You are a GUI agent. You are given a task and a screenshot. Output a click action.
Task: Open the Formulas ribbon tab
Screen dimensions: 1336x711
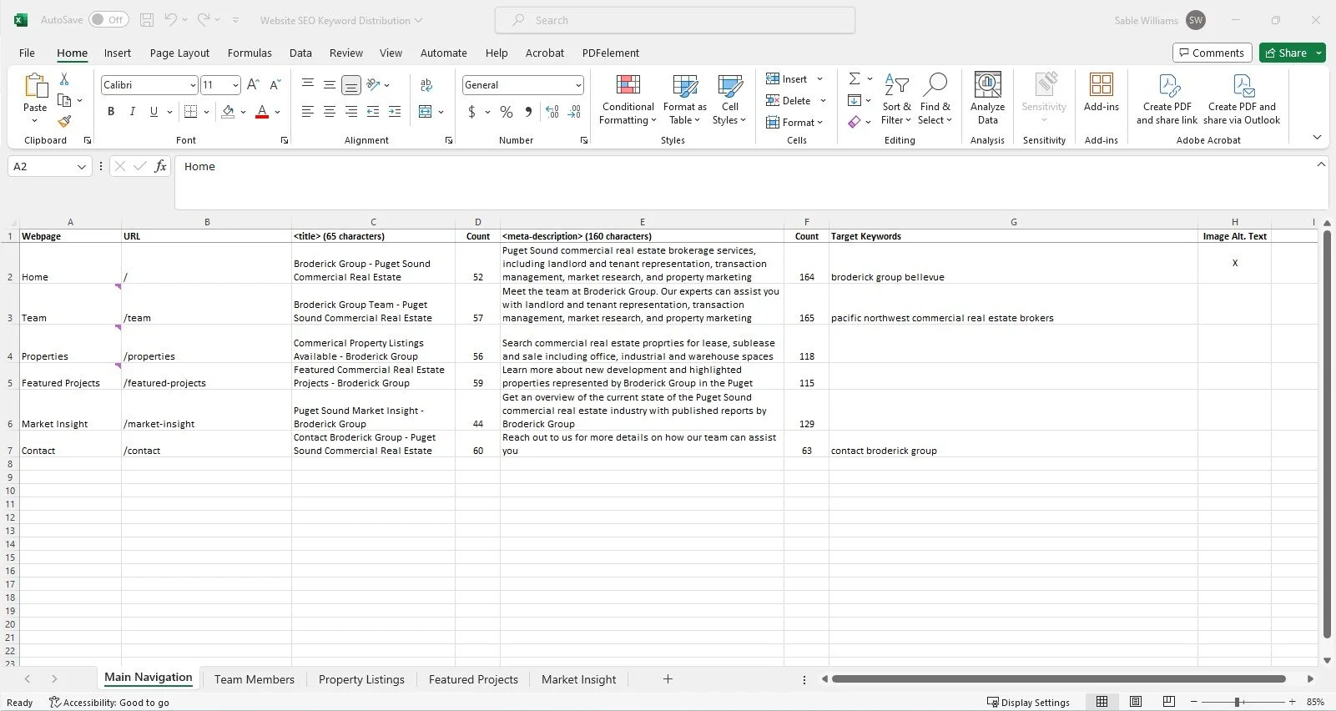250,53
